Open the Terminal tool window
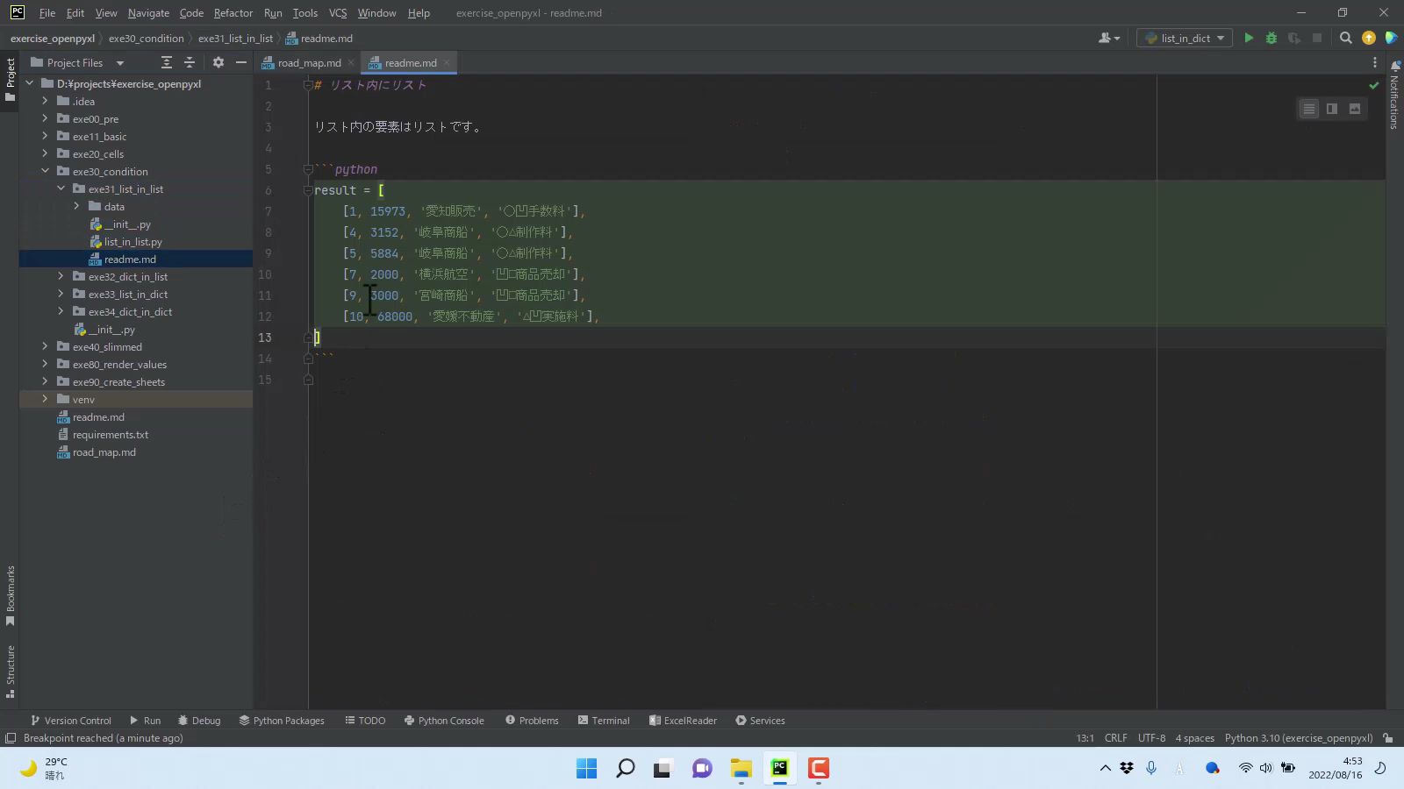The height and width of the screenshot is (789, 1404). (x=604, y=721)
